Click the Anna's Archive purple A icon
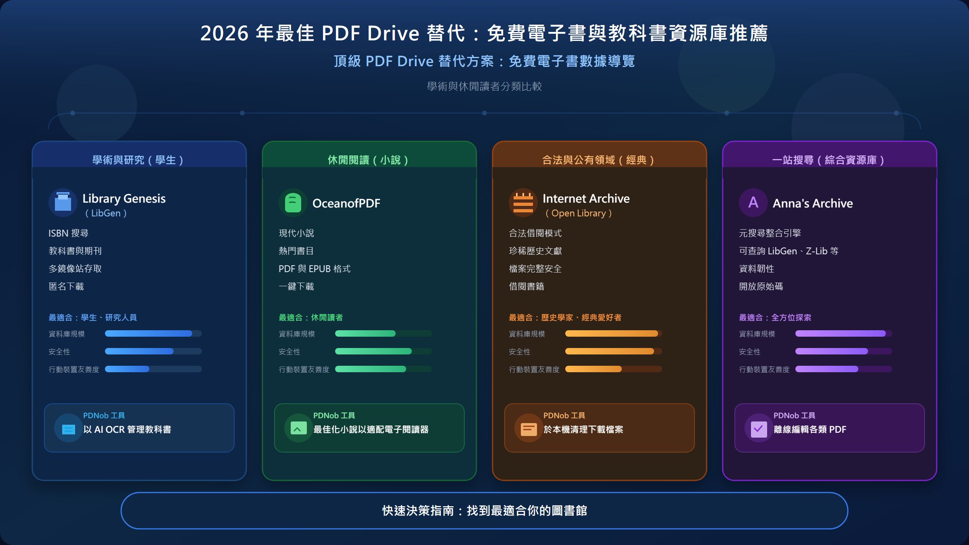The height and width of the screenshot is (545, 969). (753, 203)
